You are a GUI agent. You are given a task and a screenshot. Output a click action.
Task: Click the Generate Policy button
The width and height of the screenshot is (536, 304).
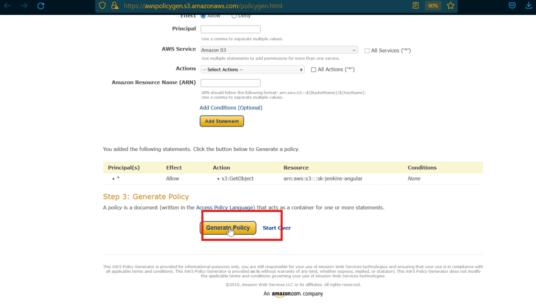point(228,228)
